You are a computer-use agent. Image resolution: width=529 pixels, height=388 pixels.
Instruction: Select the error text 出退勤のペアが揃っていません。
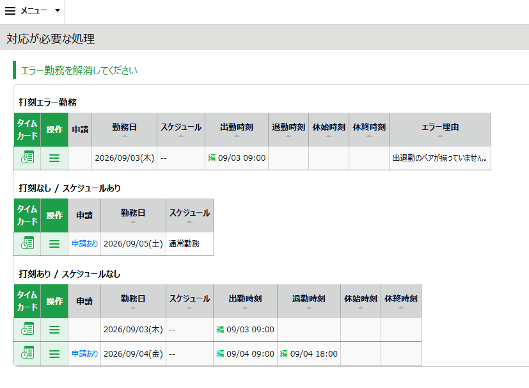(x=439, y=158)
